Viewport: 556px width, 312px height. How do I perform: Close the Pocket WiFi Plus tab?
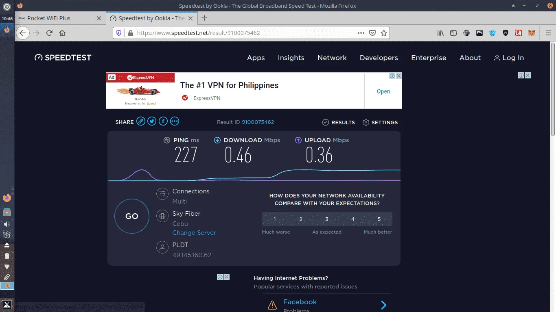[x=99, y=18]
